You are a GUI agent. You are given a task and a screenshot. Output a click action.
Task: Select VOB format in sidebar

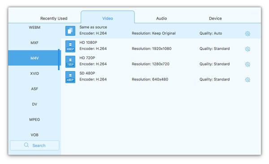tap(35, 135)
